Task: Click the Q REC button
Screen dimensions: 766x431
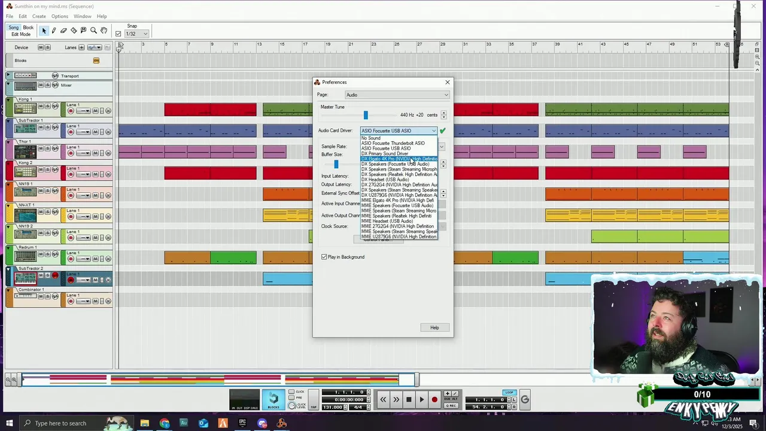Action: tap(452, 406)
